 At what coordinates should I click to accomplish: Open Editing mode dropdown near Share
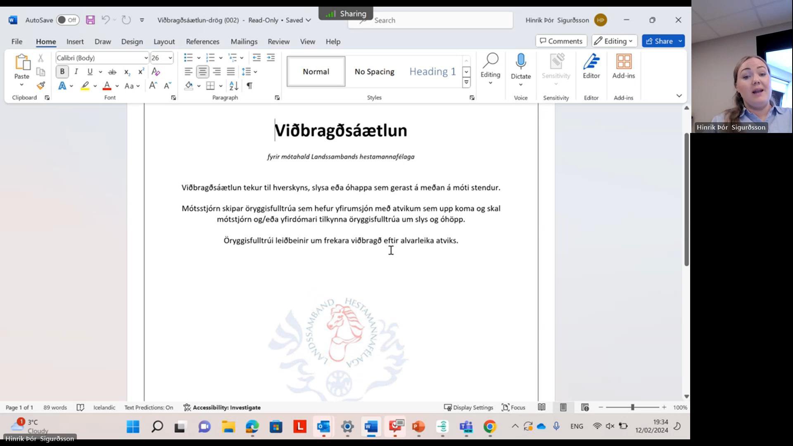(x=614, y=41)
